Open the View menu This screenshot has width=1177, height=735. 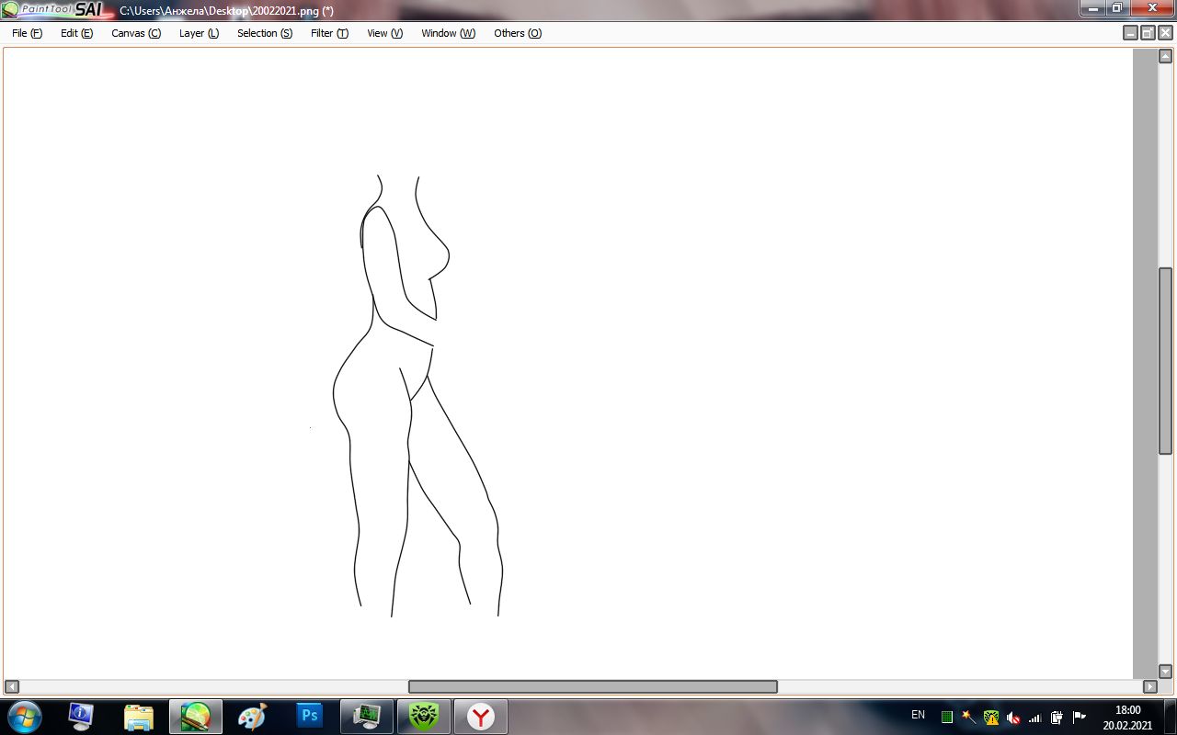click(x=384, y=33)
